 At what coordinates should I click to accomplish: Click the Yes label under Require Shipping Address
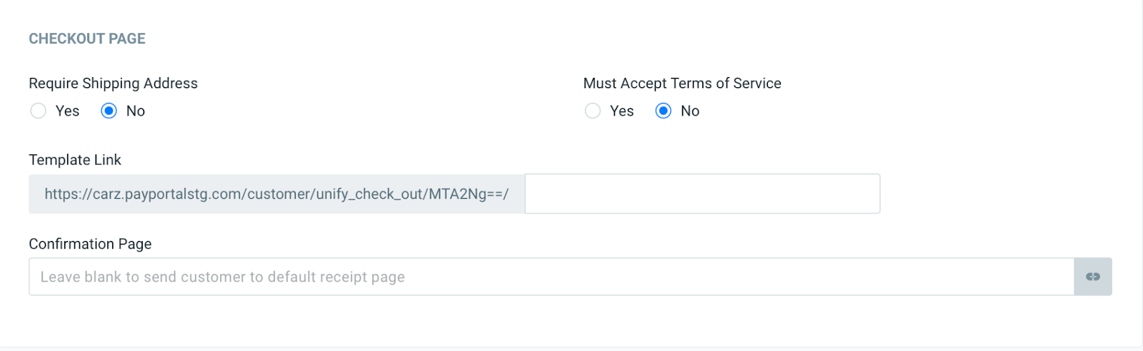coord(68,111)
